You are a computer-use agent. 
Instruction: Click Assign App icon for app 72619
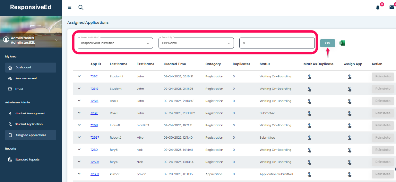[349, 89]
